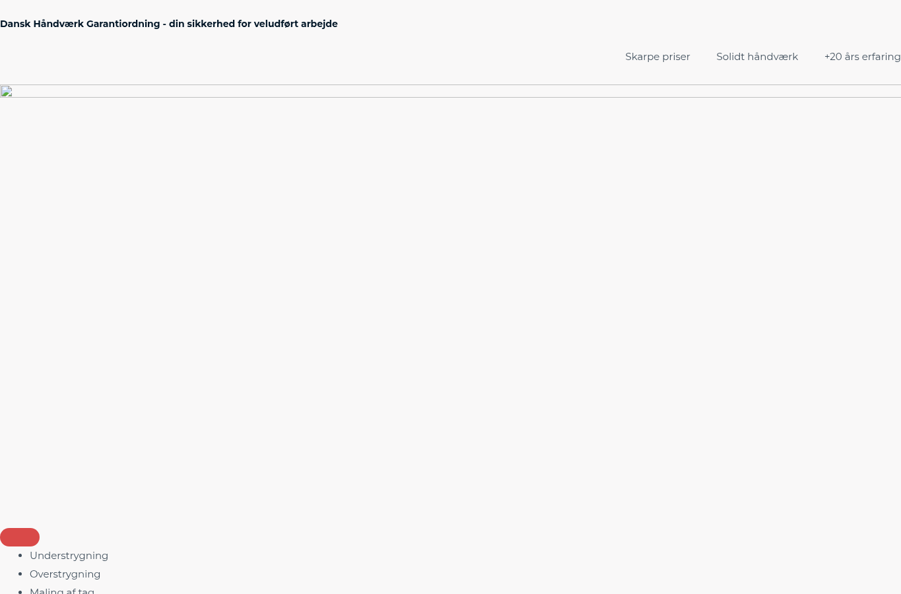
Task: Click the red pill-shaped button
Action: pyautogui.click(x=20, y=537)
